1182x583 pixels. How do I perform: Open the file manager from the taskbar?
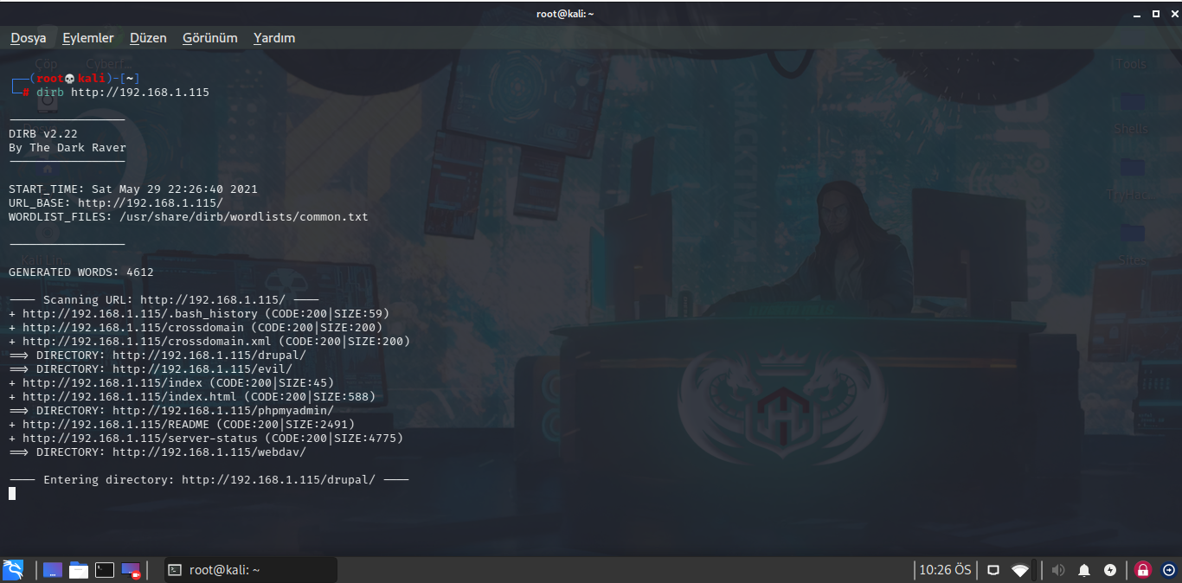pyautogui.click(x=79, y=570)
